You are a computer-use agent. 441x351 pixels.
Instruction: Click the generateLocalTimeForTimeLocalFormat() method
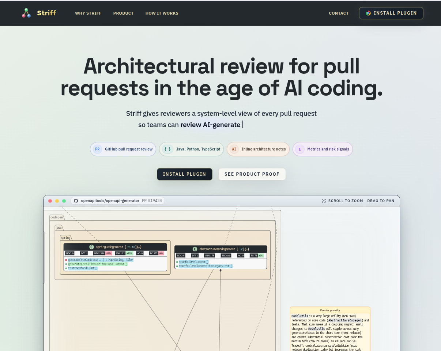click(98, 264)
